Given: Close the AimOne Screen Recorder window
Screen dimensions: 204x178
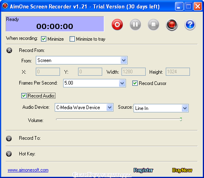Looking at the screenshot, I should (x=198, y=6).
